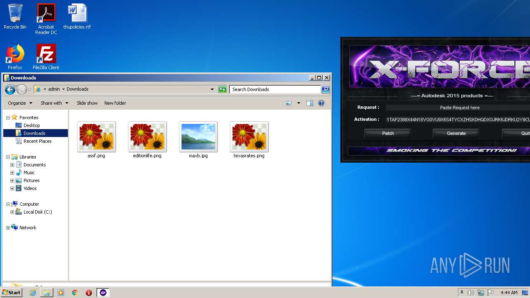Select Local Disk (C:) in the tree
Image resolution: width=530 pixels, height=298 pixels.
[x=37, y=212]
